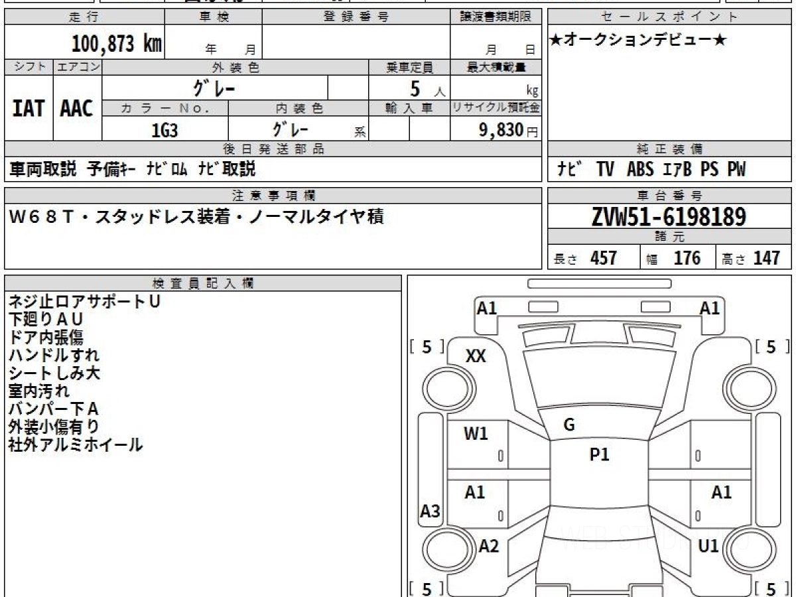This screenshot has width=796, height=597.
Task: Click the 後日発送部品 header
Action: [273, 149]
